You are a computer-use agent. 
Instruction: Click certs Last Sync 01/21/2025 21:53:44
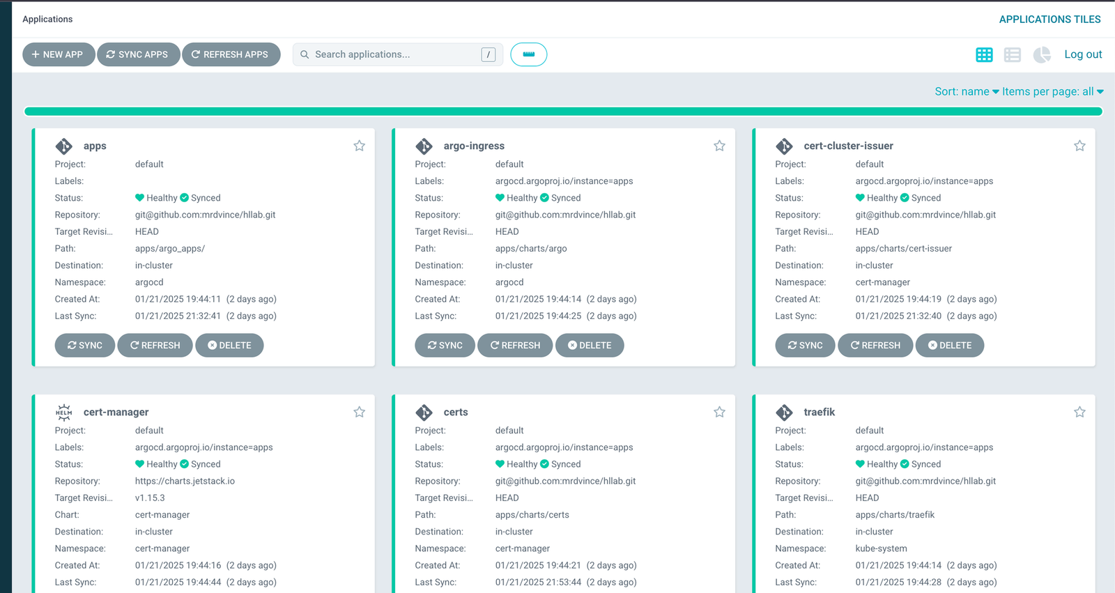click(x=538, y=582)
